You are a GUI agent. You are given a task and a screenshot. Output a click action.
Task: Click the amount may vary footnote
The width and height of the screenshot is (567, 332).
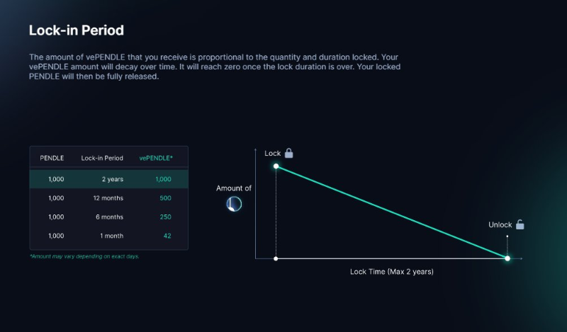[84, 256]
